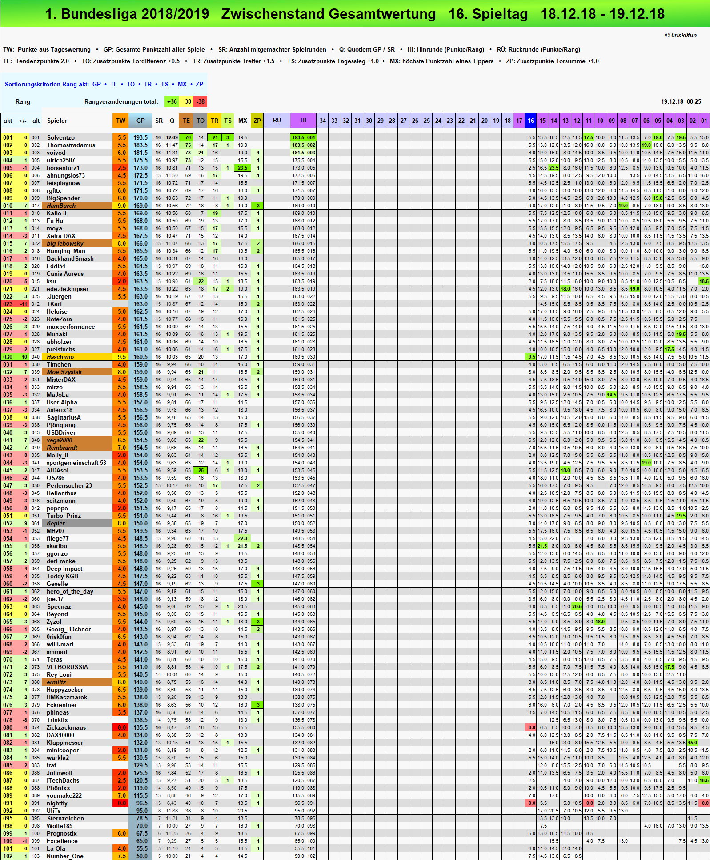This screenshot has height=860, width=710.
Task: Click Solventzo's GP value 193.5
Action: coord(140,137)
